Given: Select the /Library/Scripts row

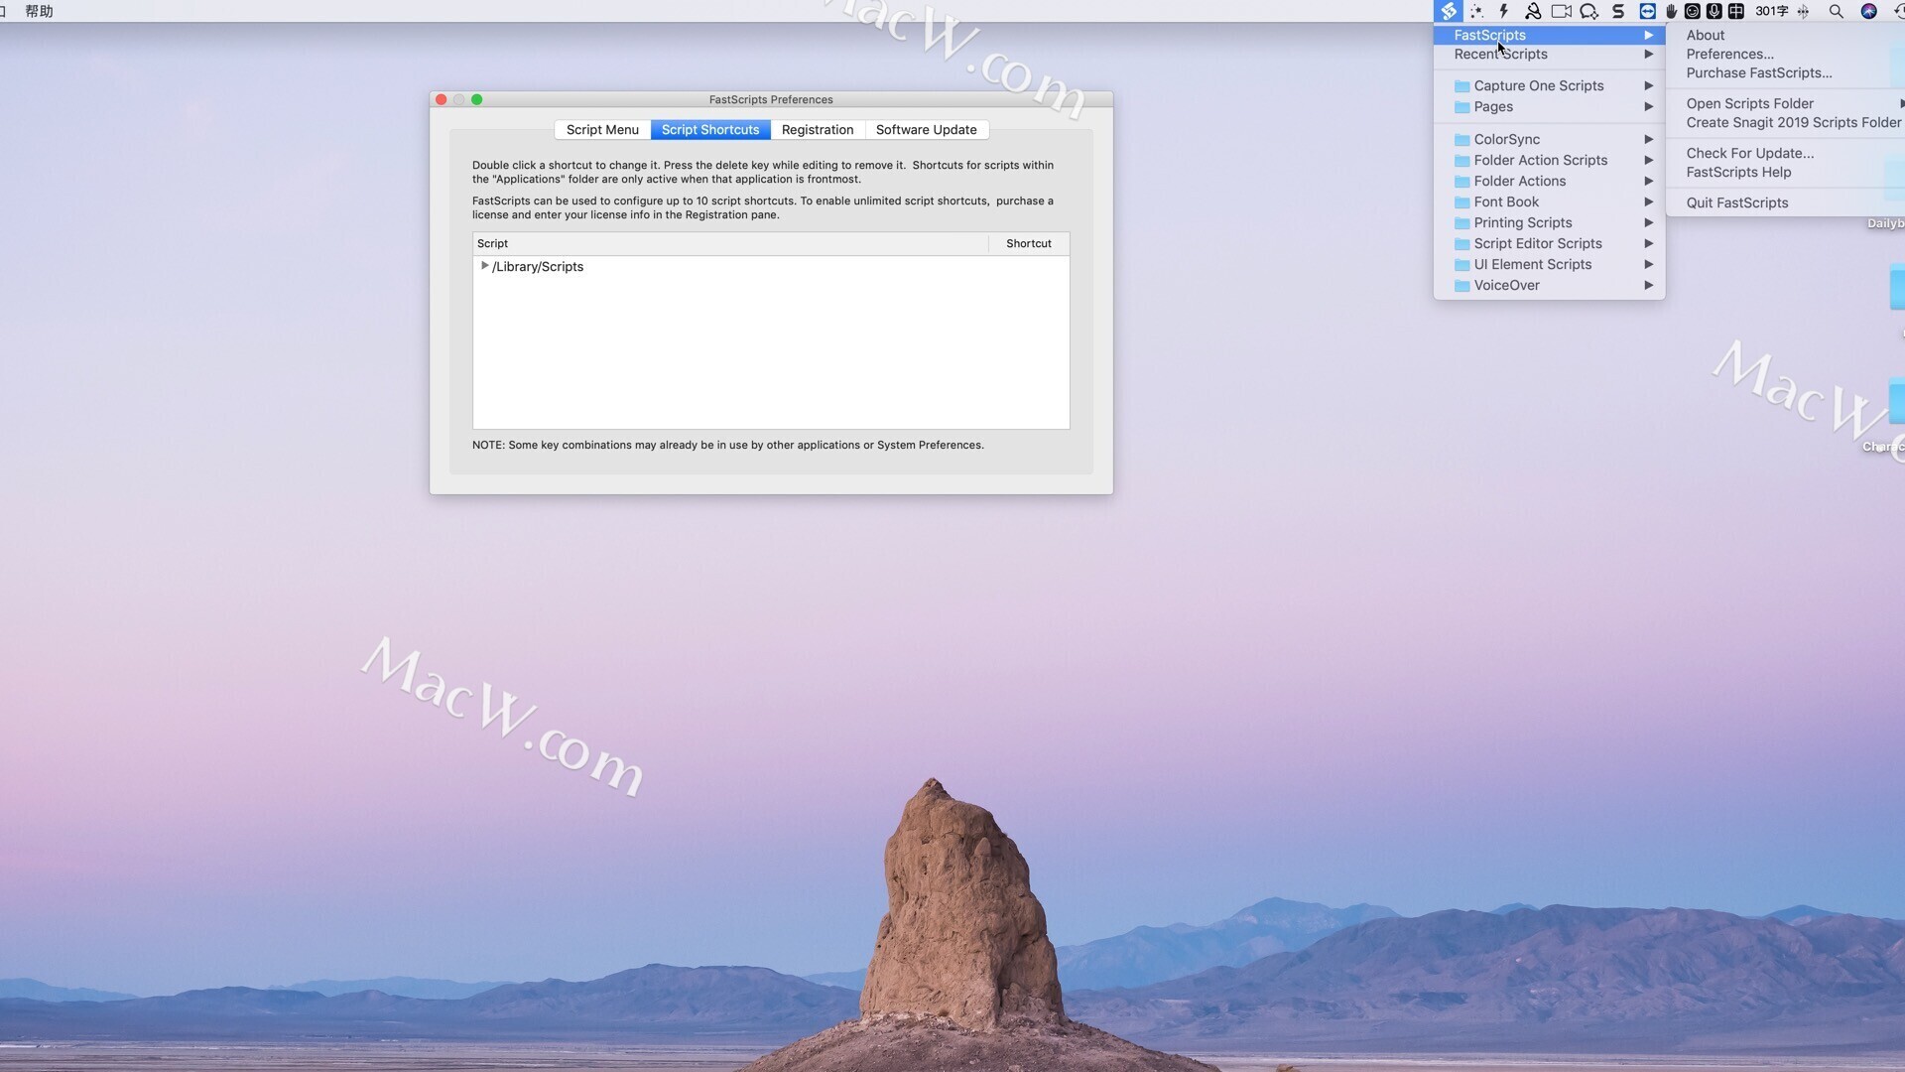Looking at the screenshot, I should click(x=771, y=266).
